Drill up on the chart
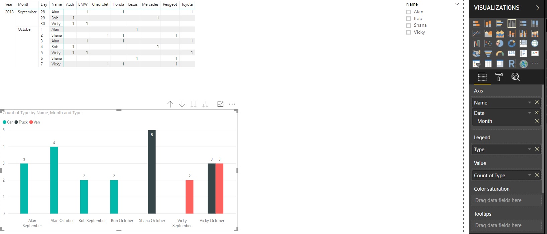 click(170, 104)
